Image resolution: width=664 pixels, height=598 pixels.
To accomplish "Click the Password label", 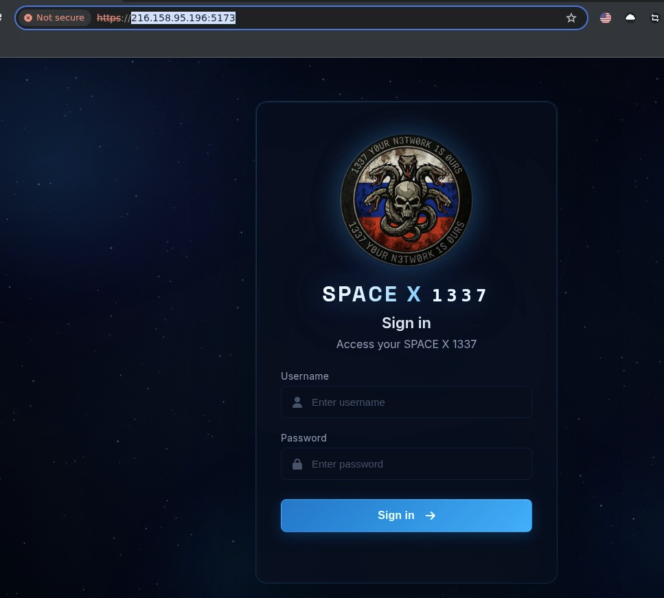I will [x=304, y=438].
